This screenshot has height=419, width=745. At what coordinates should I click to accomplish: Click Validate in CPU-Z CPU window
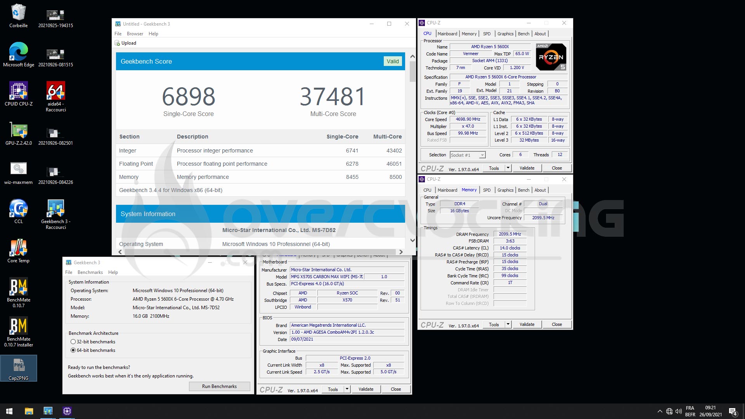527,168
